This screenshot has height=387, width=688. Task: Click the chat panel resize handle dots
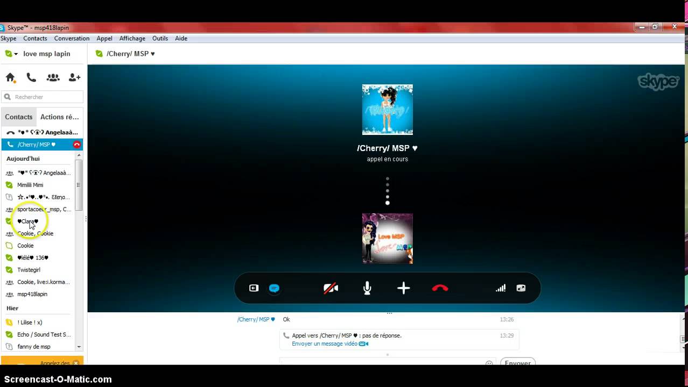389,312
